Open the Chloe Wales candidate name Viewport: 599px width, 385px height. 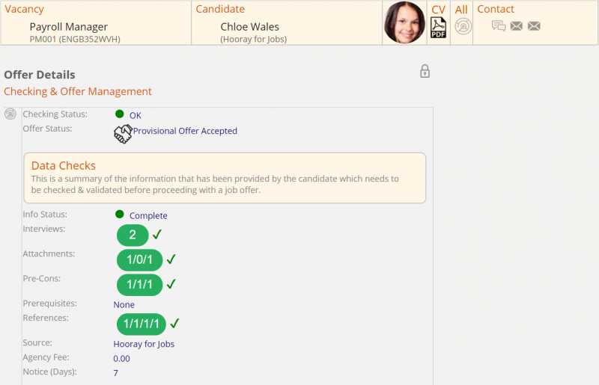(249, 27)
